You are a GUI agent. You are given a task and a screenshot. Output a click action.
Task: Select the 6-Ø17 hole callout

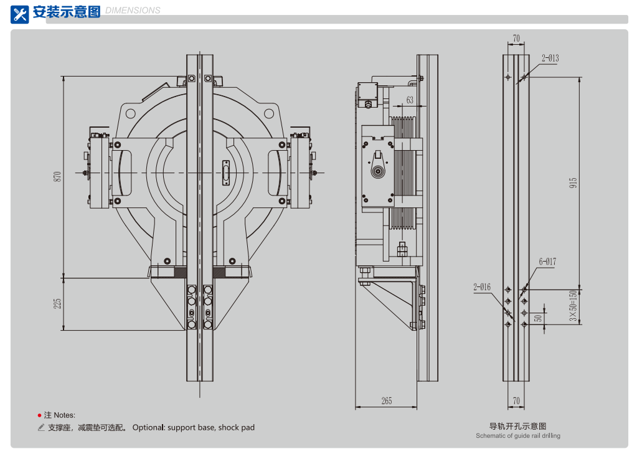tap(547, 262)
